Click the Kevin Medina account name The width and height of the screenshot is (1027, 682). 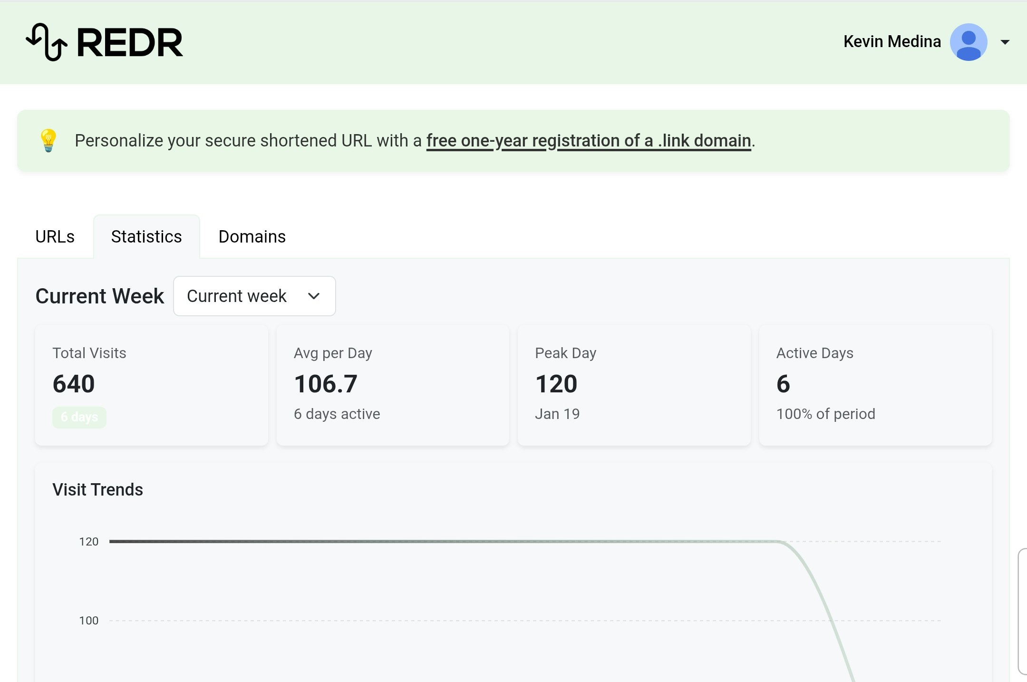tap(892, 42)
